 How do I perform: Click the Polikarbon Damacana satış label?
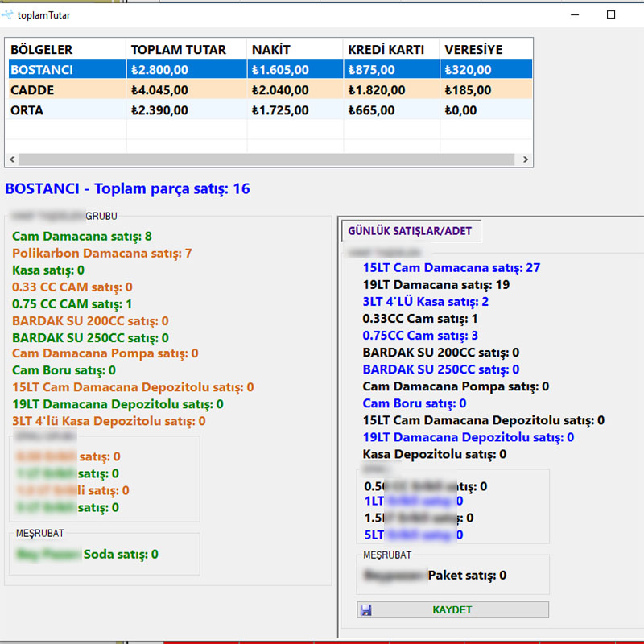(101, 254)
